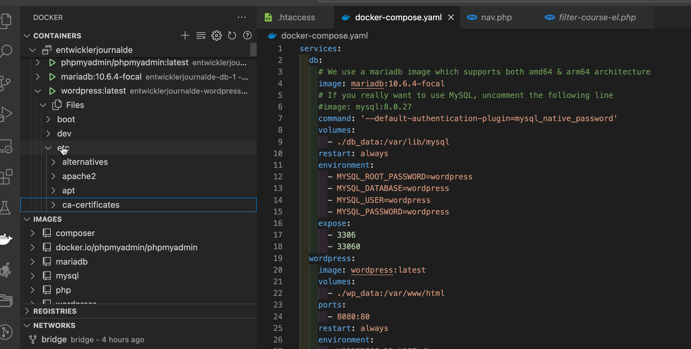This screenshot has width=691, height=349.
Task: Collapse the etc folder
Action: point(48,148)
